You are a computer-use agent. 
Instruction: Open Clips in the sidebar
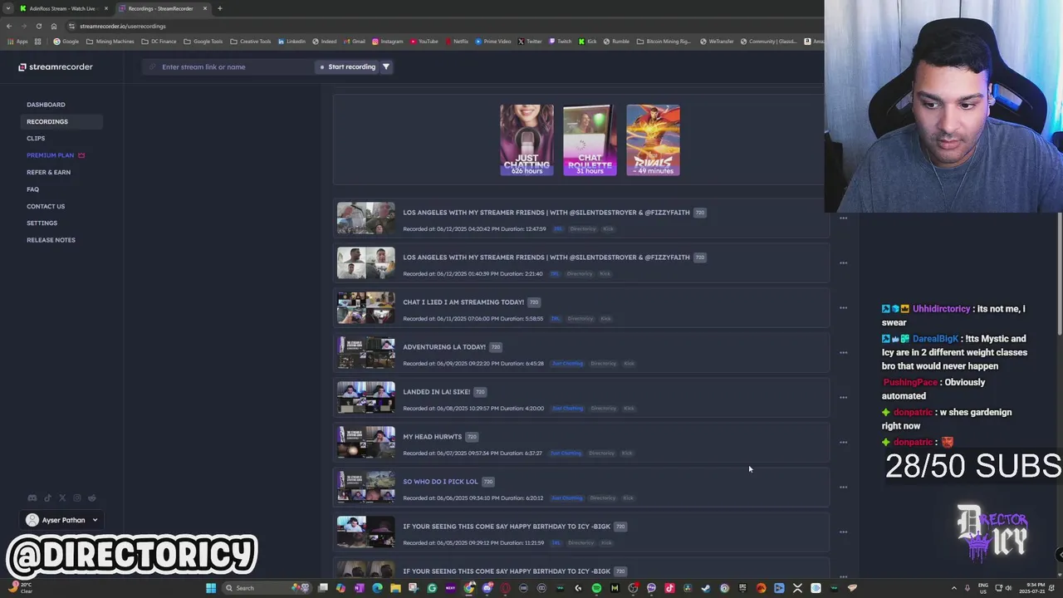[36, 139]
